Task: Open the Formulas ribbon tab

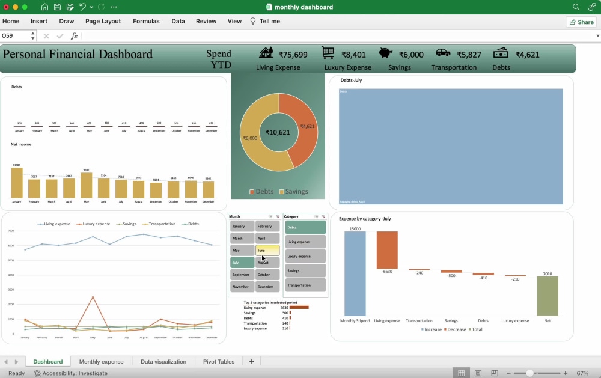Action: [x=146, y=21]
